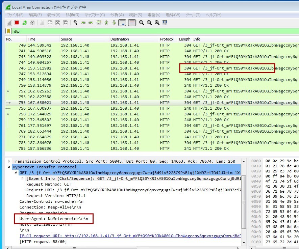Open the 統計(S) menu
This screenshot has width=299, height=249.
pos(135,15)
